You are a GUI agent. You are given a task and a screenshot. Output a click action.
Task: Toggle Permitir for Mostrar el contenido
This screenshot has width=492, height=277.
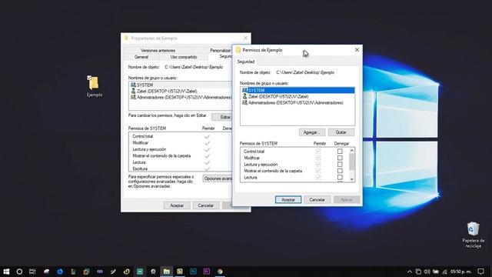[318, 171]
